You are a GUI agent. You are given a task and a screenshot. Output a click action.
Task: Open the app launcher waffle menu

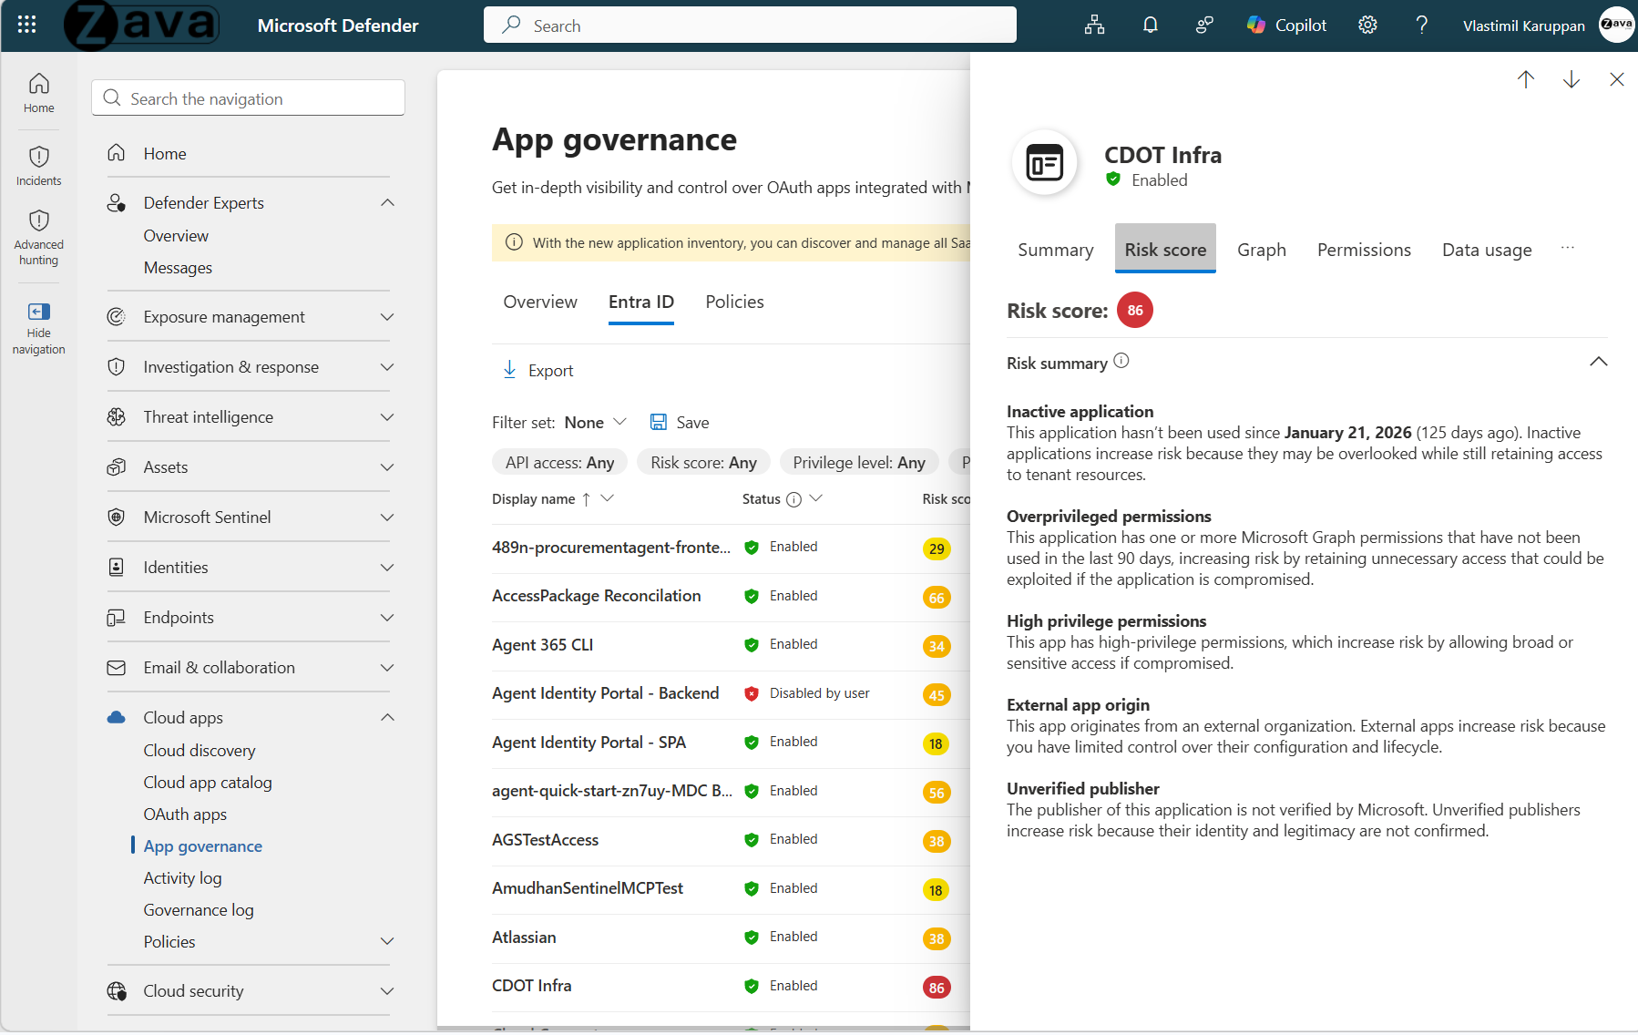point(27,25)
